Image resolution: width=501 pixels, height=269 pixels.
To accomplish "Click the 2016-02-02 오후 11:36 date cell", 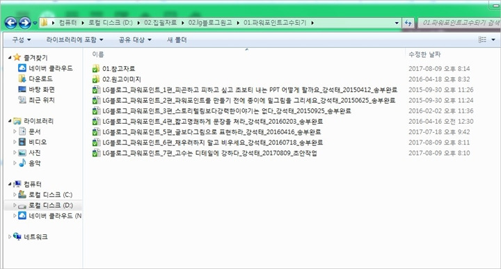I will 441,111.
